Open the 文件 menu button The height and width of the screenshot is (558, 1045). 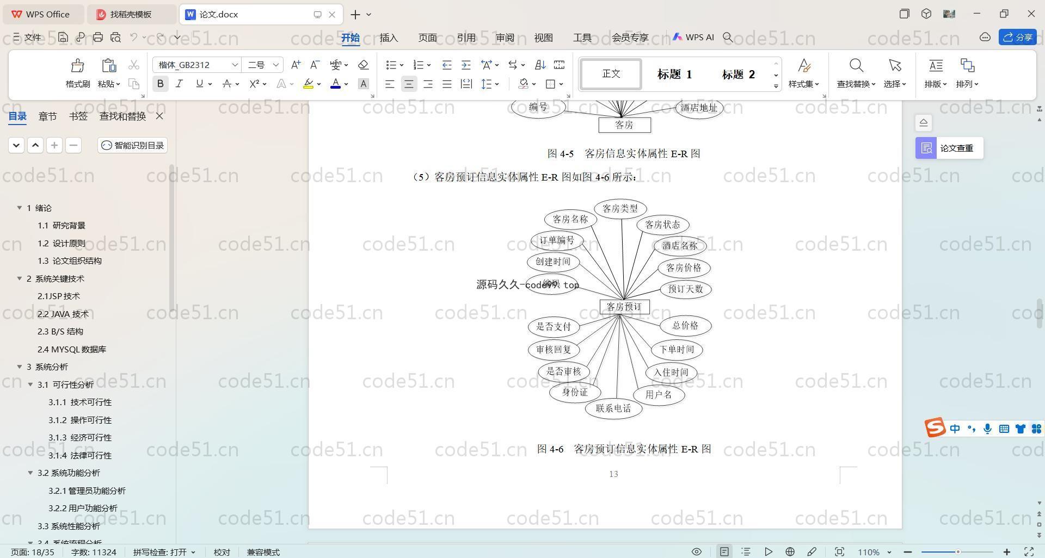[x=27, y=37]
